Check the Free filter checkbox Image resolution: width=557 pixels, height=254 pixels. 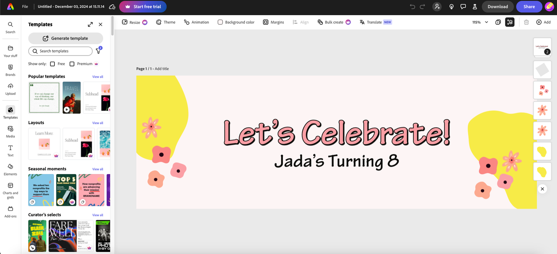point(52,64)
